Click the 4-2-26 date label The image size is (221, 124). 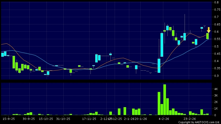point(162,118)
